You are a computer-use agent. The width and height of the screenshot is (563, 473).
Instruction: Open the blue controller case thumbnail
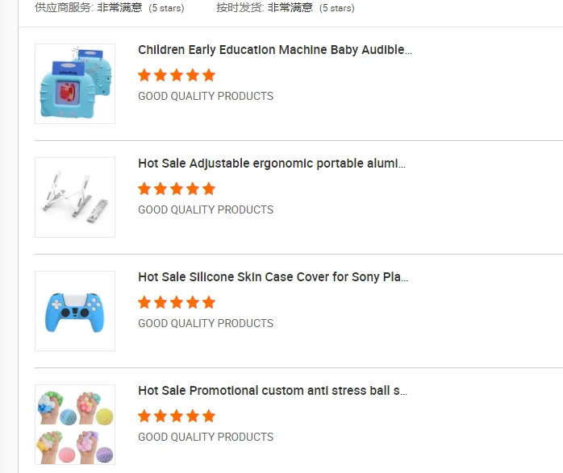click(75, 311)
